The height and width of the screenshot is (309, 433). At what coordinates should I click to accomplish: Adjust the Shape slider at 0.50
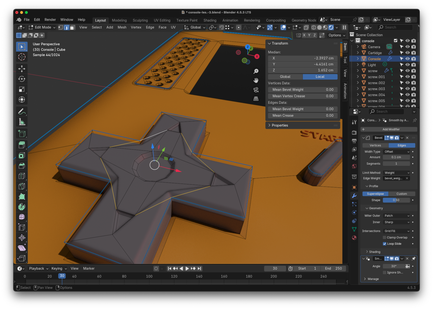click(x=396, y=200)
